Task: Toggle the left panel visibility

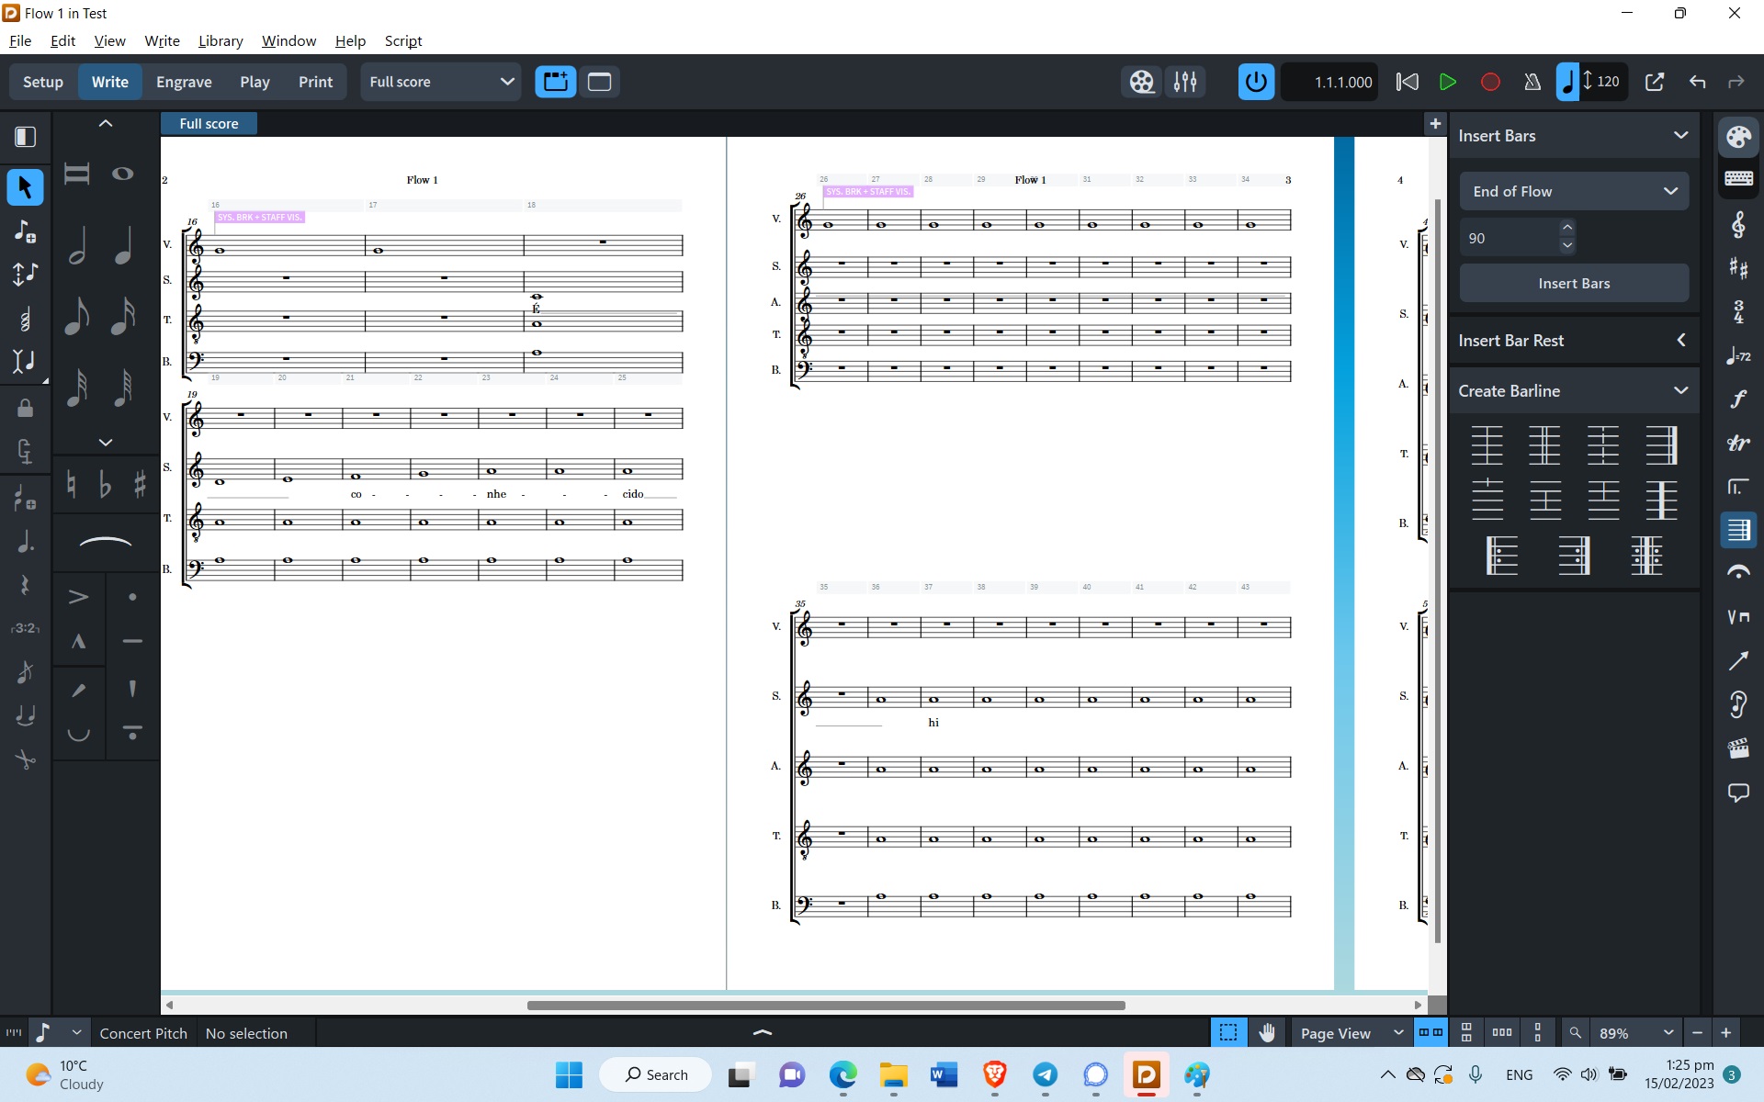Action: click(x=25, y=137)
